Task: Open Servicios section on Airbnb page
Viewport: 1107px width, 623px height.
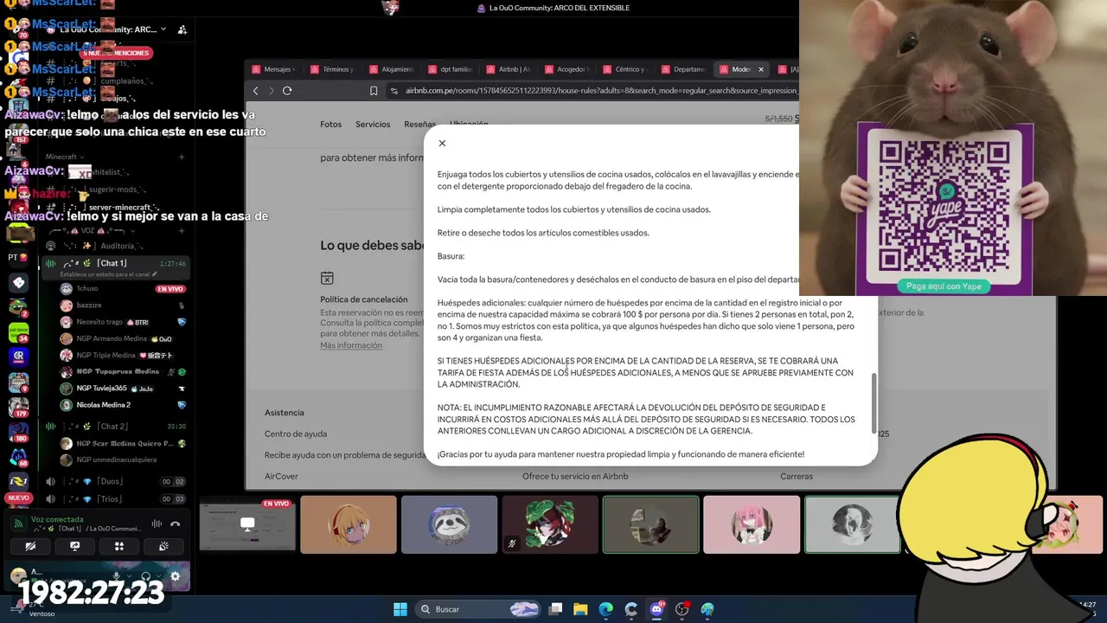Action: [x=373, y=125]
